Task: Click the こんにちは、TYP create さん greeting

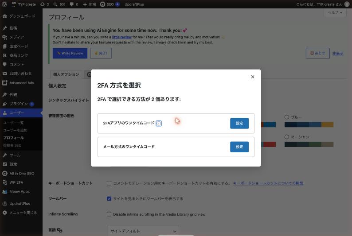Action: (x=319, y=4)
